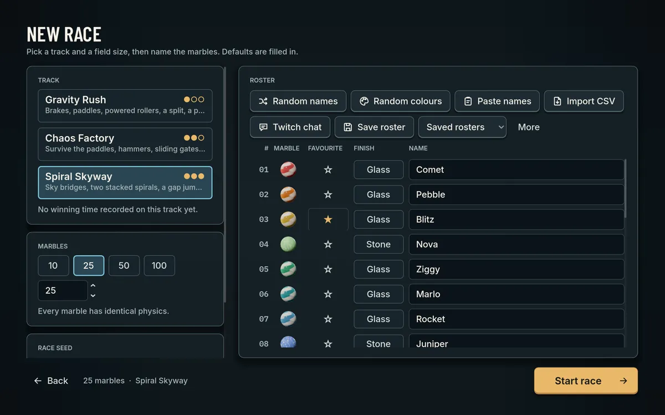Expand the More roster options

[x=529, y=127]
